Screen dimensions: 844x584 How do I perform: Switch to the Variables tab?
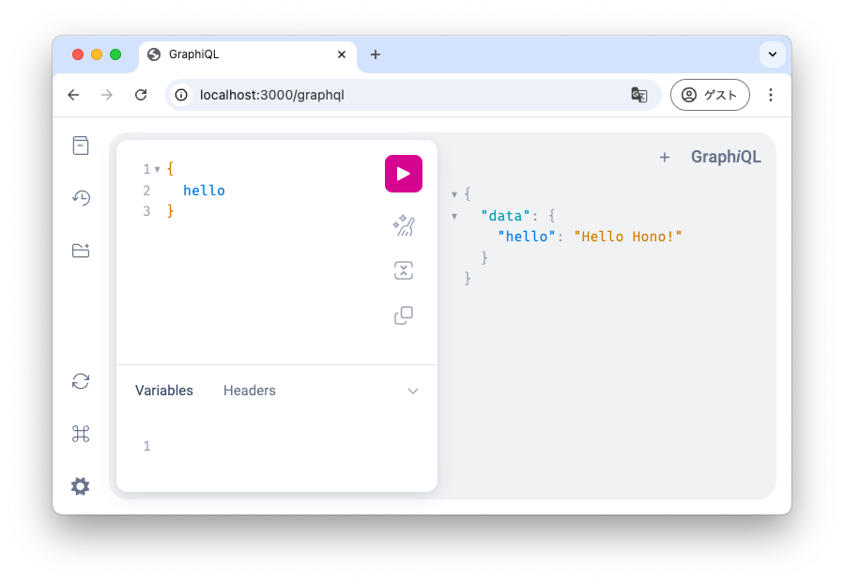163,391
